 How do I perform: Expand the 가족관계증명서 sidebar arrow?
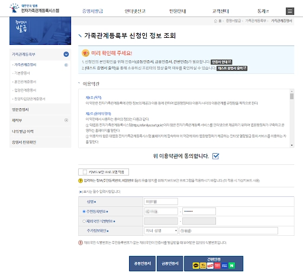coord(66,65)
